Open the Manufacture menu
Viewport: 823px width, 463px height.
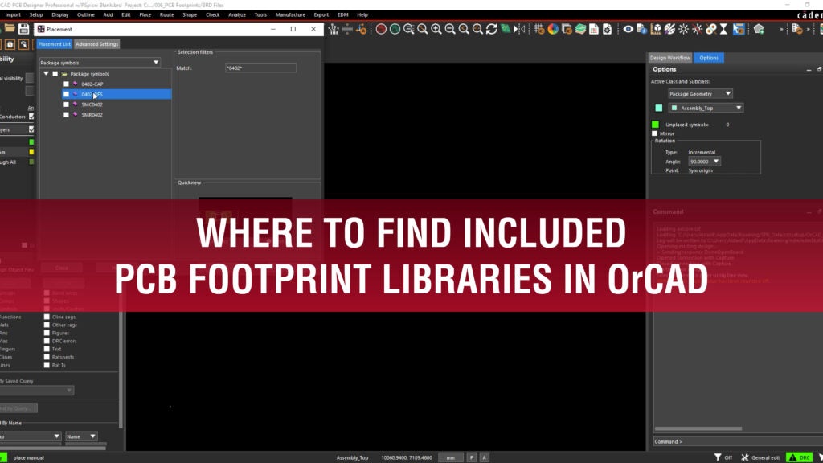(x=291, y=14)
